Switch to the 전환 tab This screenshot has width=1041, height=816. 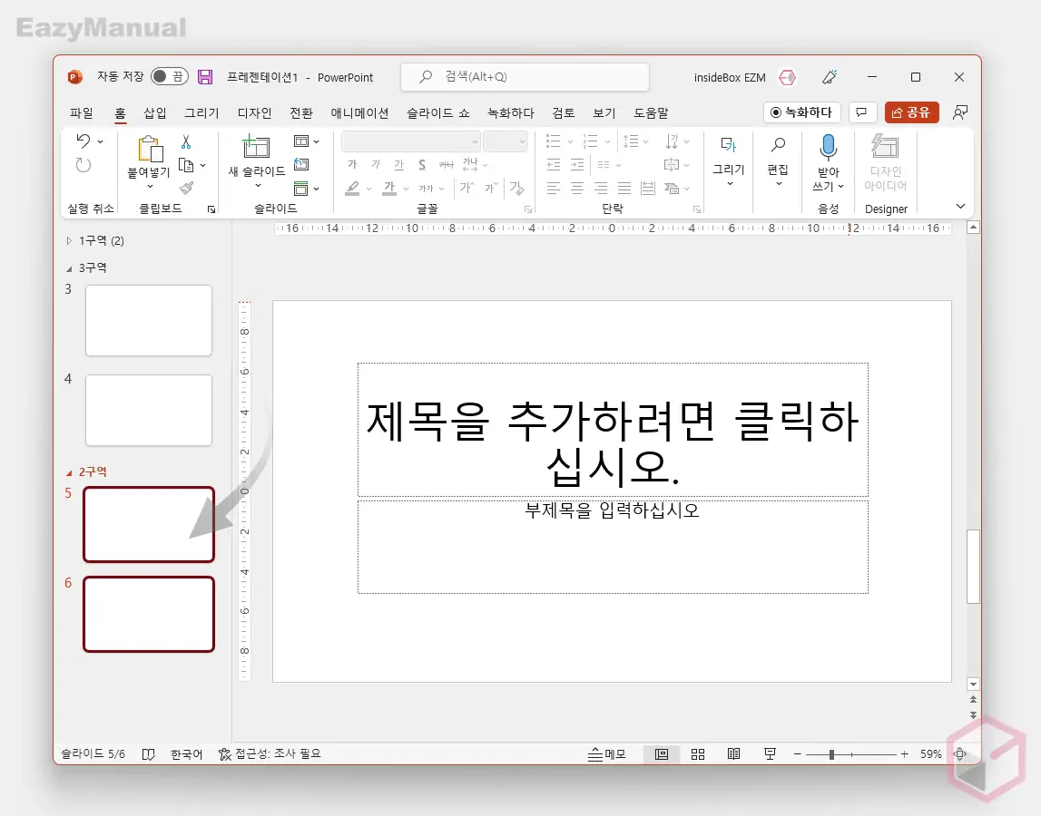[300, 113]
